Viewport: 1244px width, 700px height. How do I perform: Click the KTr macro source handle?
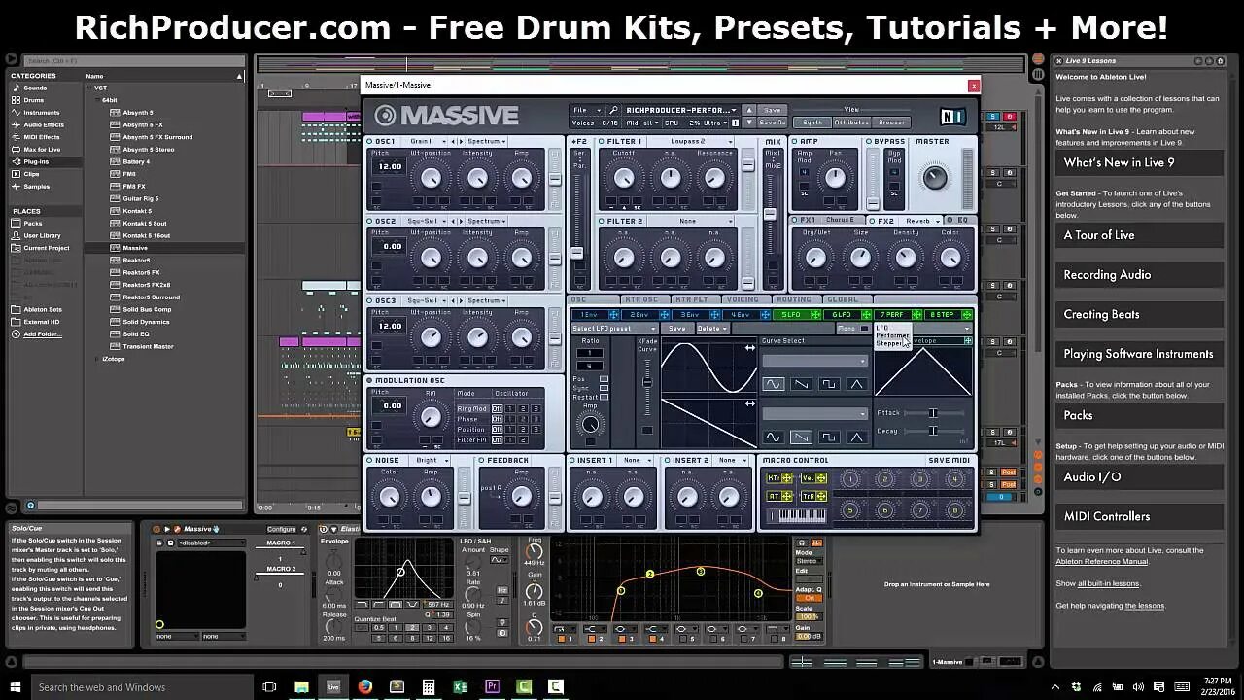tap(788, 478)
